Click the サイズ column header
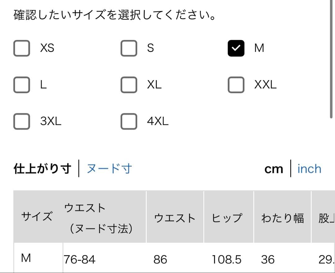The width and height of the screenshot is (335, 273). click(37, 217)
